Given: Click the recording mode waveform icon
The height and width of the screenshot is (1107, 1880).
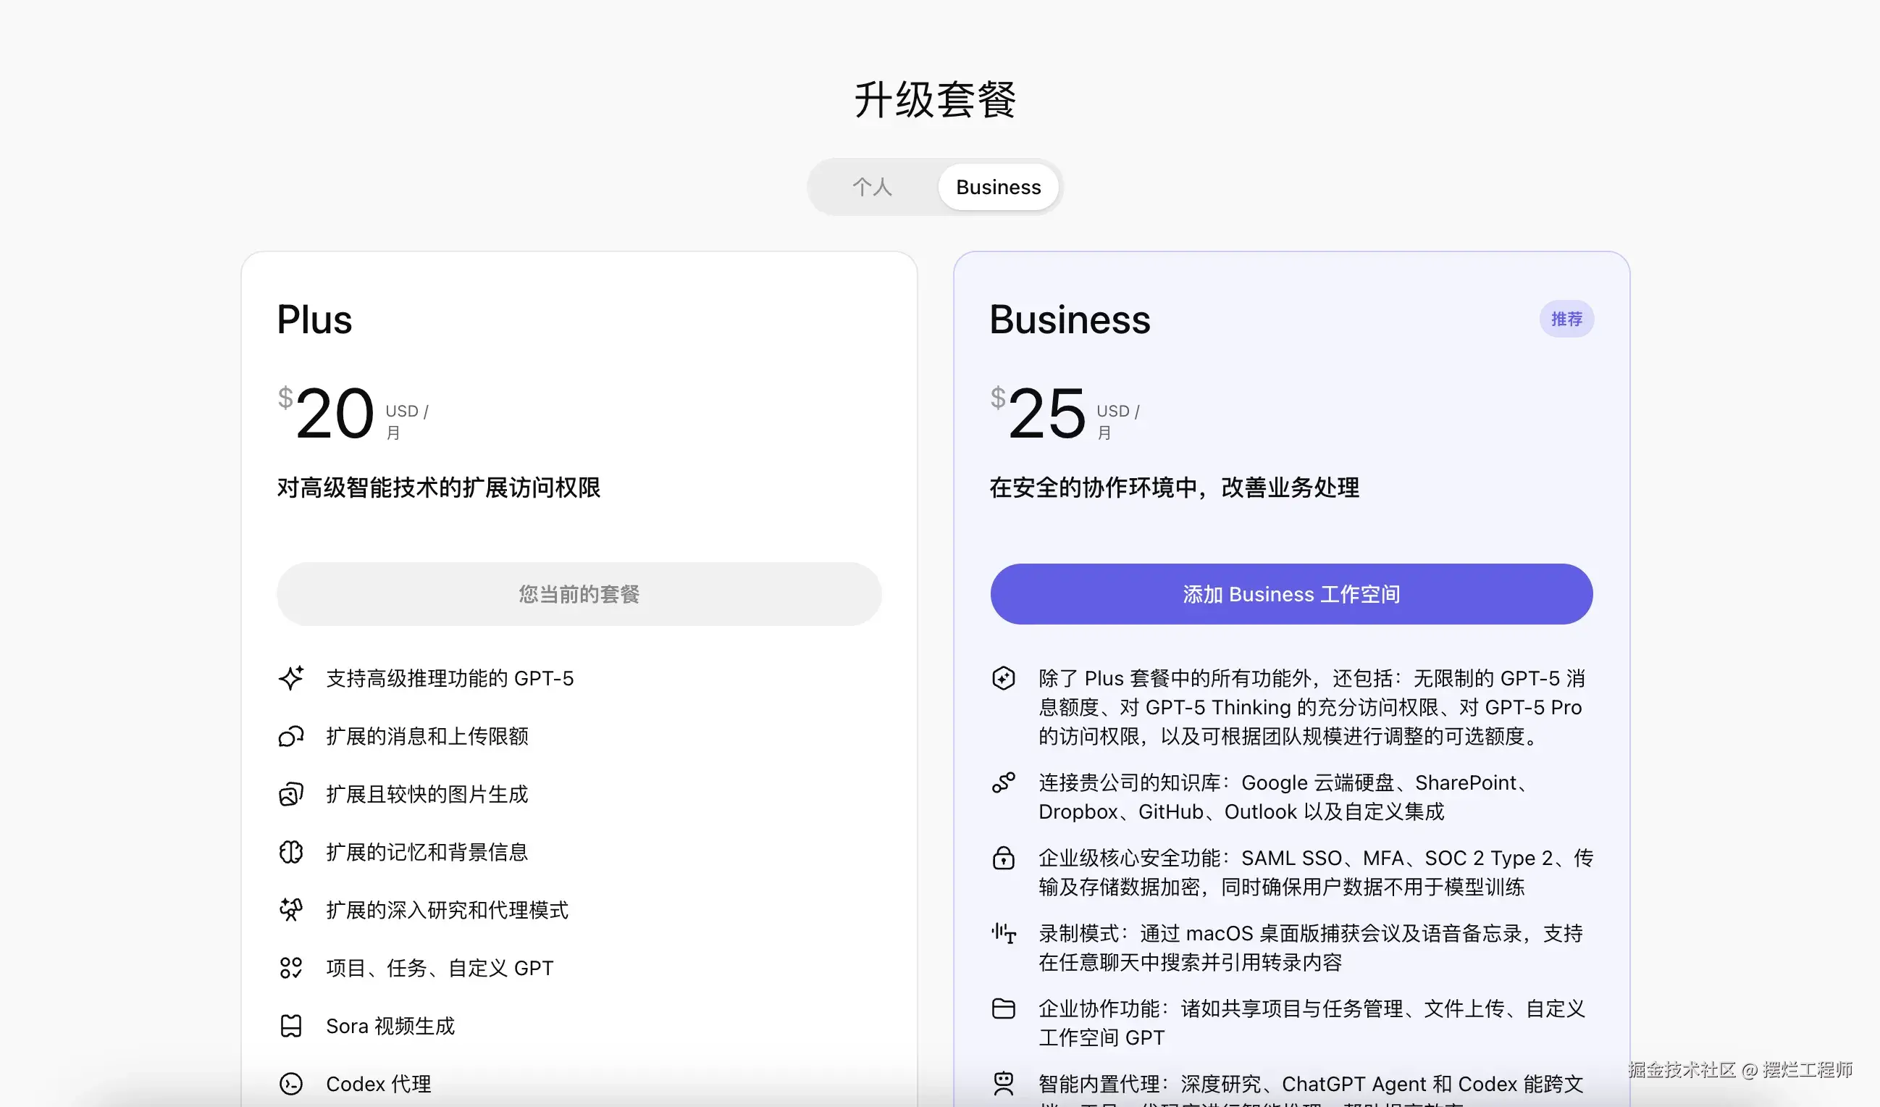Looking at the screenshot, I should tap(1004, 933).
